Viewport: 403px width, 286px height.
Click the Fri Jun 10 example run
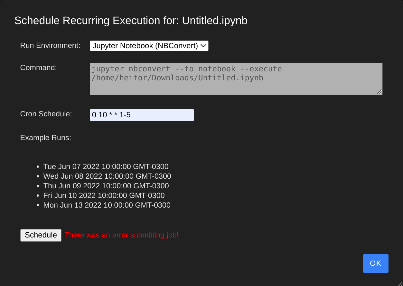tap(104, 195)
